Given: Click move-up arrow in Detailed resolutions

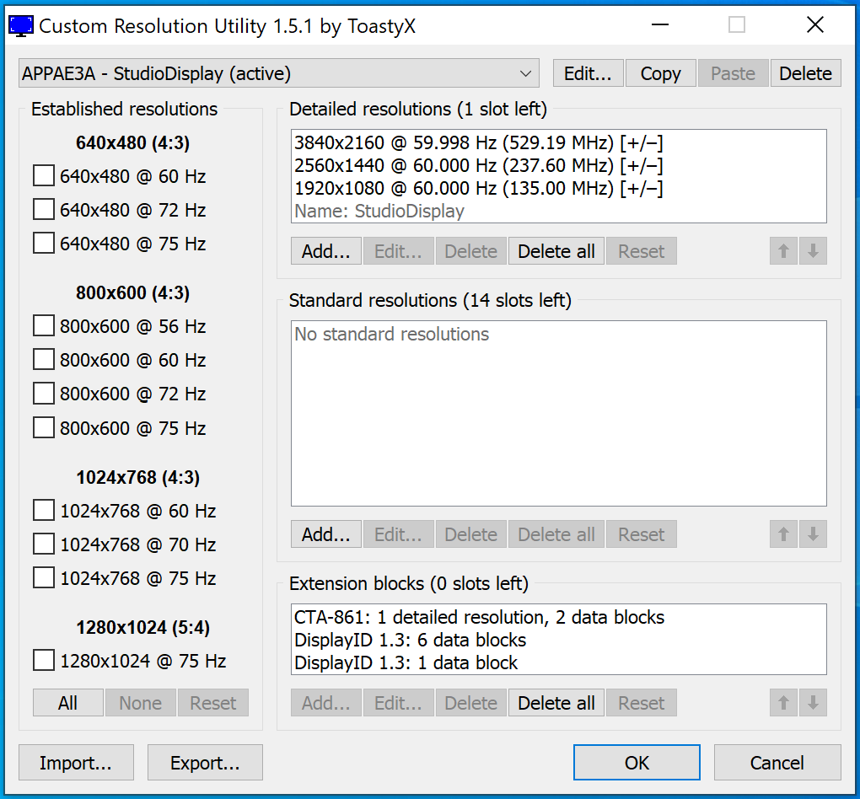Looking at the screenshot, I should click(783, 251).
